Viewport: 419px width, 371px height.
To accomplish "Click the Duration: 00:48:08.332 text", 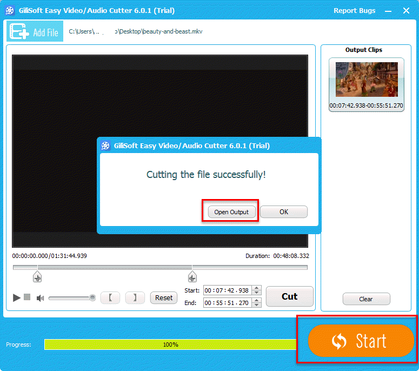I will [x=277, y=256].
